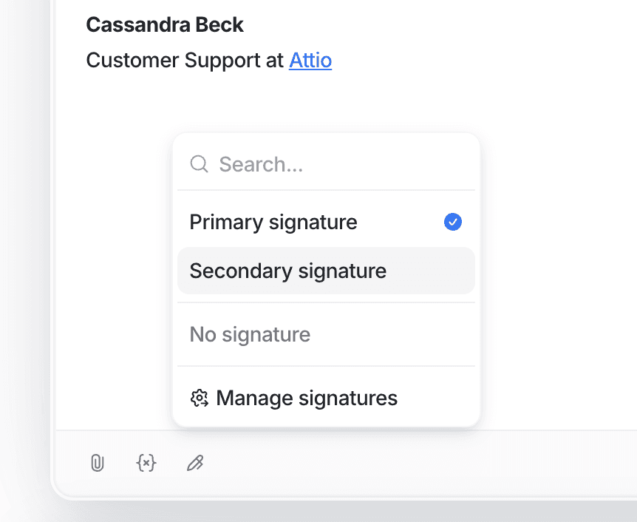Follow the Attio link in the signature
This screenshot has width=637, height=522.
pos(310,60)
